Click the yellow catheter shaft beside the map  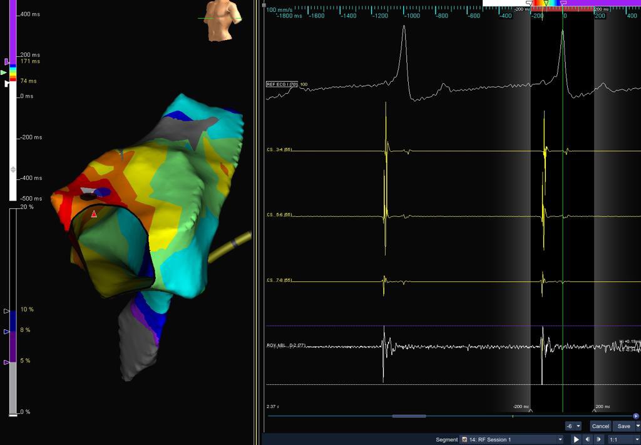point(230,246)
